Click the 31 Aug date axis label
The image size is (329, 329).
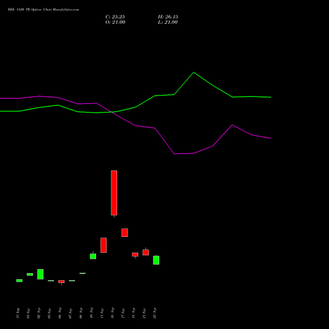[x=18, y=313]
